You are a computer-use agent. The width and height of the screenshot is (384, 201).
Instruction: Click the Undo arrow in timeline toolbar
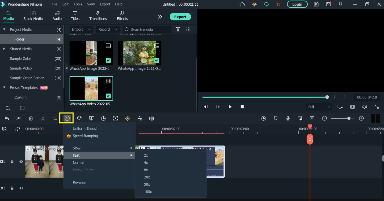[x=7, y=118]
